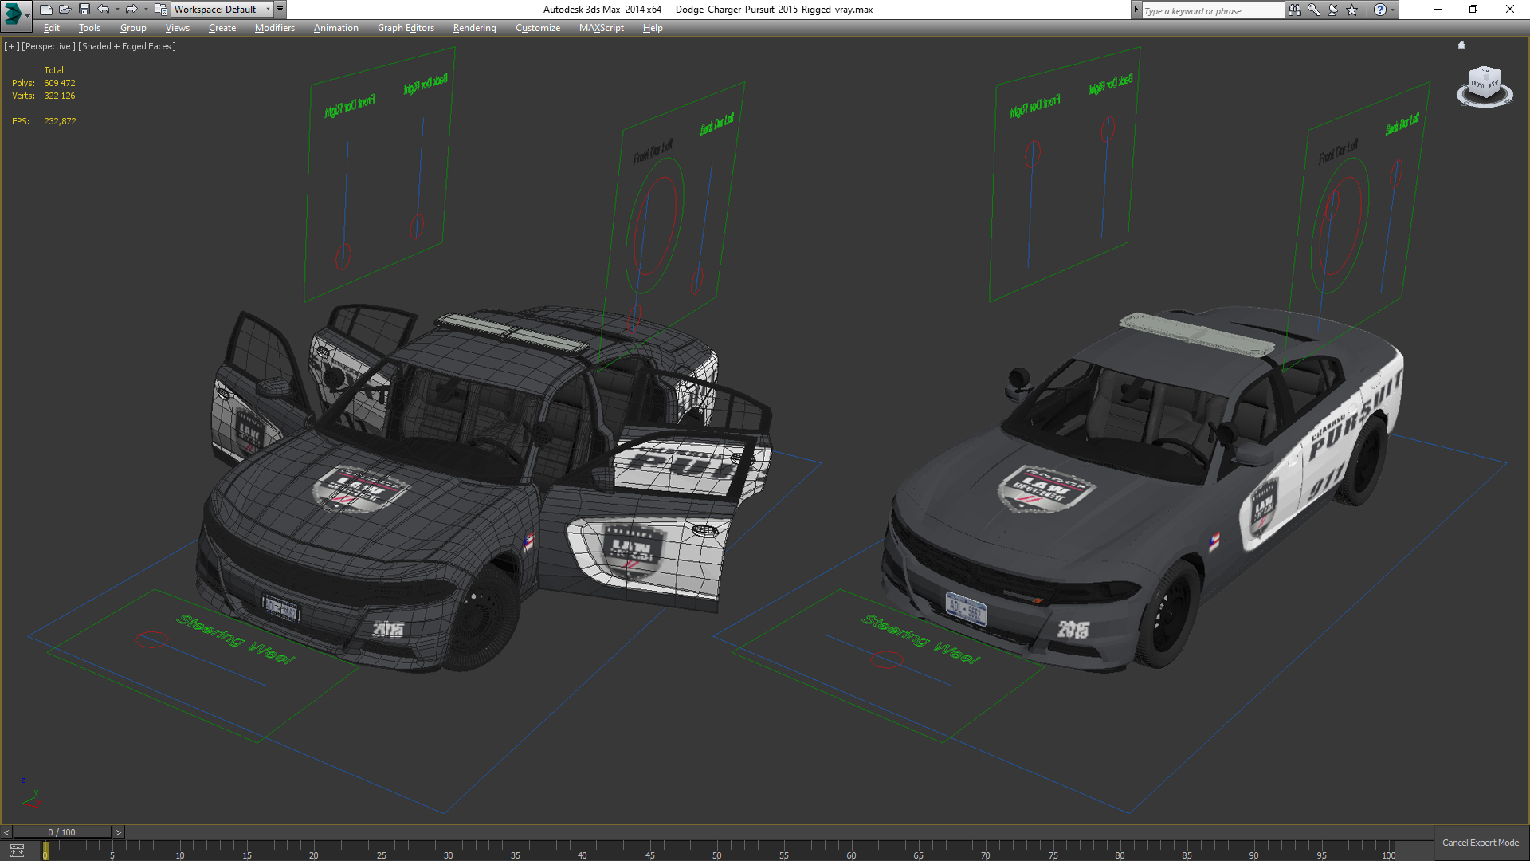The image size is (1530, 861).
Task: Click the Cancel Expert Mode button
Action: click(1480, 843)
